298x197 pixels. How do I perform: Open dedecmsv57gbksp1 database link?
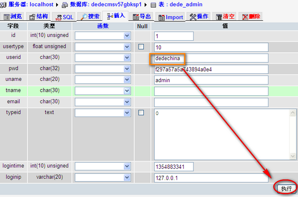[116, 4]
